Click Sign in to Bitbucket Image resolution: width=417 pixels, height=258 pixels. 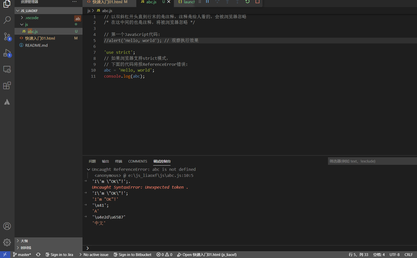[x=133, y=254]
